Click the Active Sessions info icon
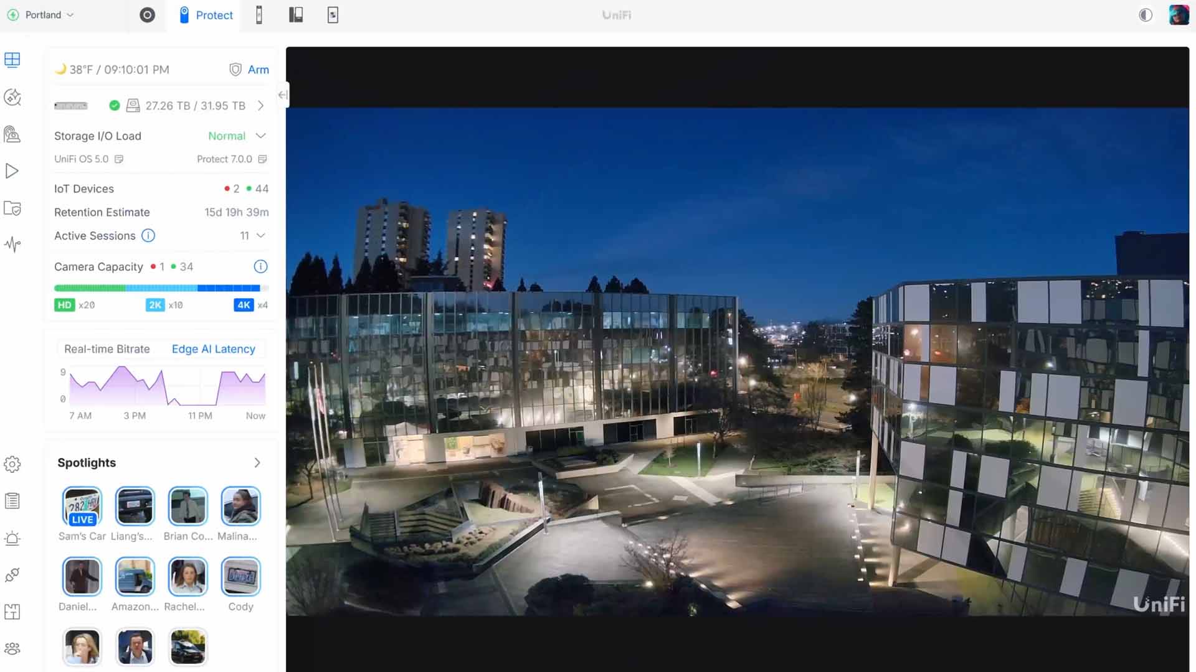 pyautogui.click(x=148, y=236)
